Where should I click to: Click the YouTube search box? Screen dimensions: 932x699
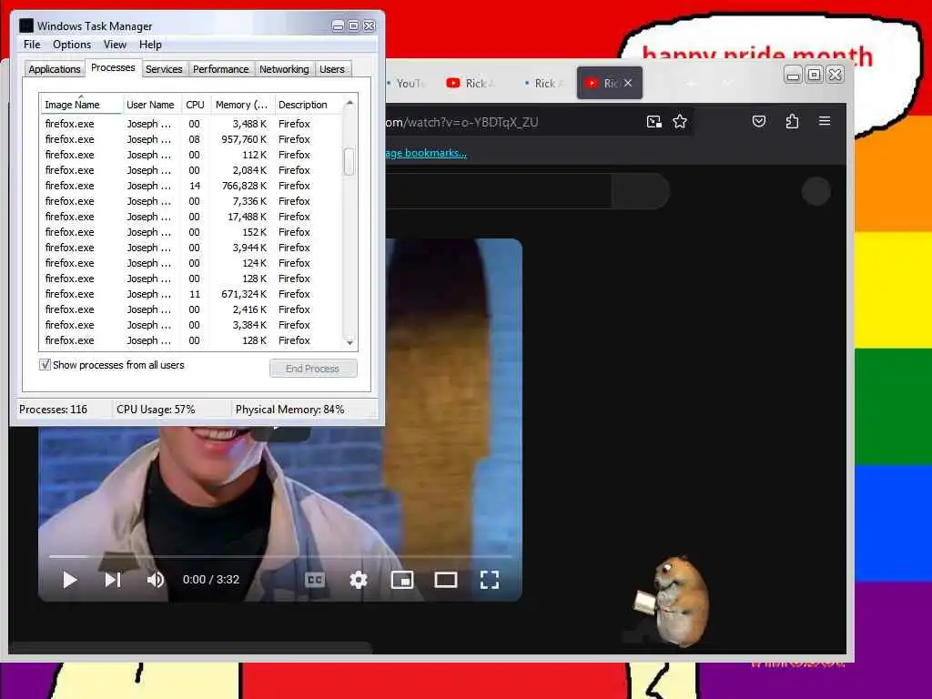pyautogui.click(x=498, y=191)
